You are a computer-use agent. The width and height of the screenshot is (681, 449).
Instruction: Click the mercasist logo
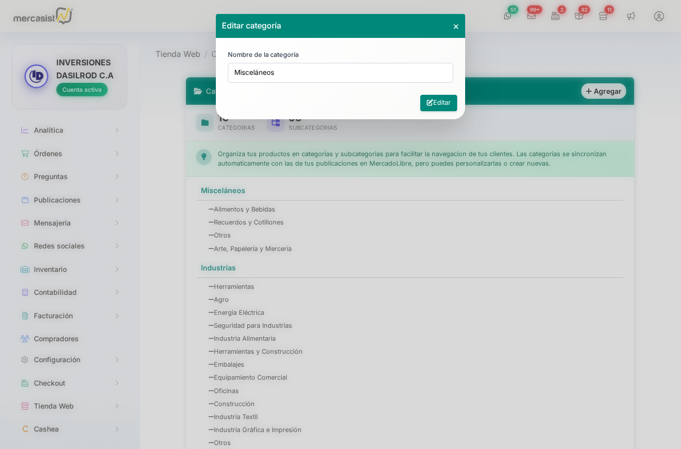[x=43, y=16]
